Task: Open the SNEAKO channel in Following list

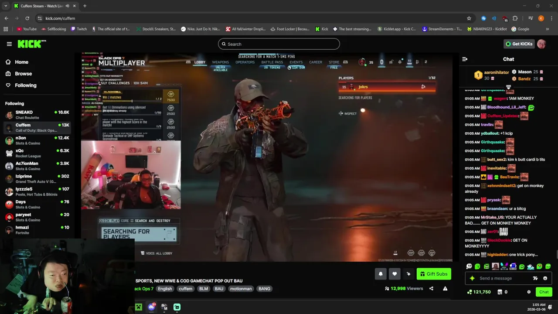Action: point(37,115)
